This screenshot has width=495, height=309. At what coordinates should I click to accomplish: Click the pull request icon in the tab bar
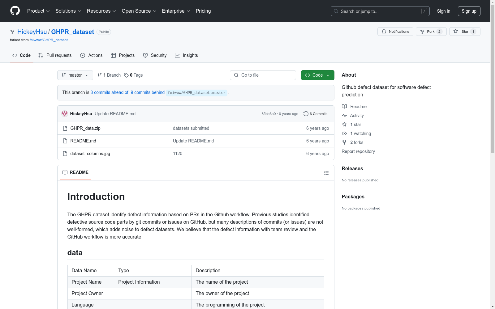(41, 55)
